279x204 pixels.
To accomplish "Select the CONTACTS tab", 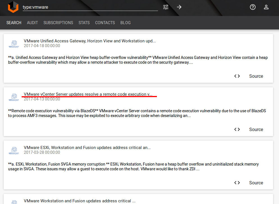I will [105, 23].
